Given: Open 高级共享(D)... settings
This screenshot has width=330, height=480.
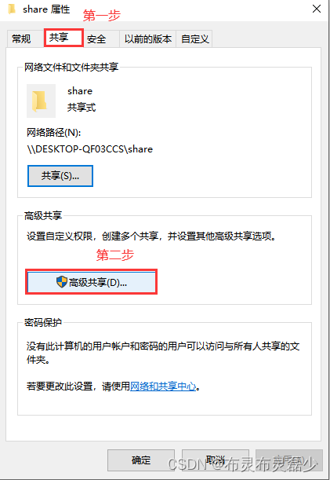Looking at the screenshot, I should pyautogui.click(x=92, y=282).
